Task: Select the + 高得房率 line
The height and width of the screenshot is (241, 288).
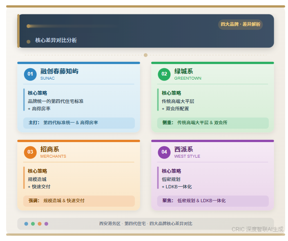Action: 39,109
